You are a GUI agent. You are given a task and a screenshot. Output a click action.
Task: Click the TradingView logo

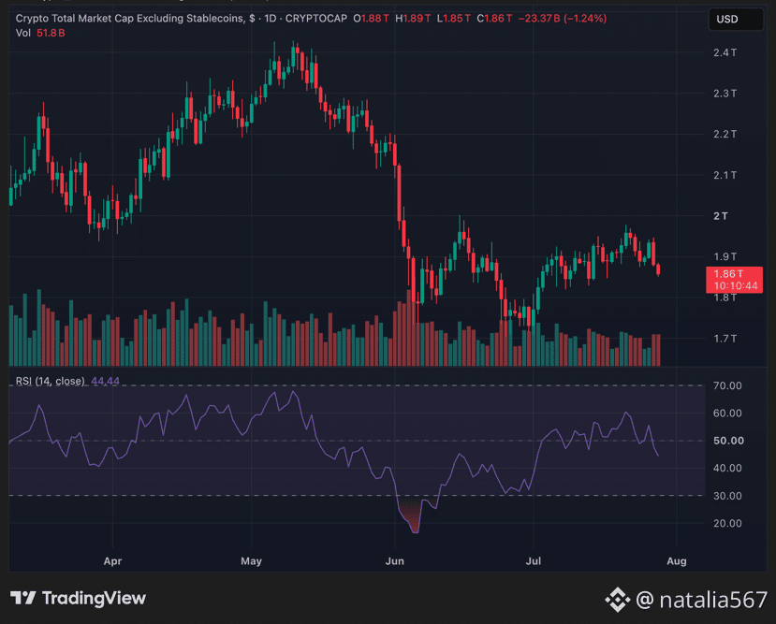point(79,599)
